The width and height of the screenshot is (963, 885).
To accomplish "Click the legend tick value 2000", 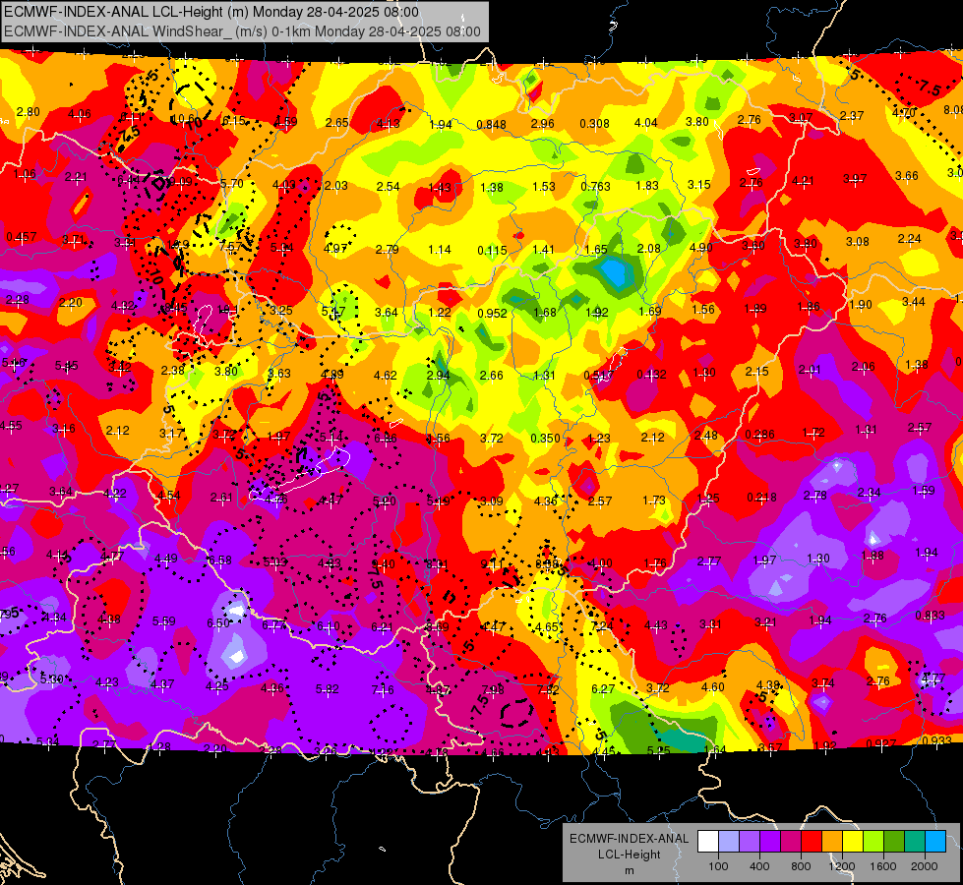I will pyautogui.click(x=925, y=866).
